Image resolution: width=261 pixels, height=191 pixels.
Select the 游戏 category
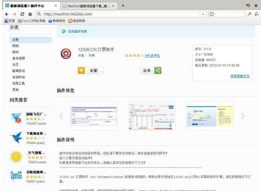(16, 52)
